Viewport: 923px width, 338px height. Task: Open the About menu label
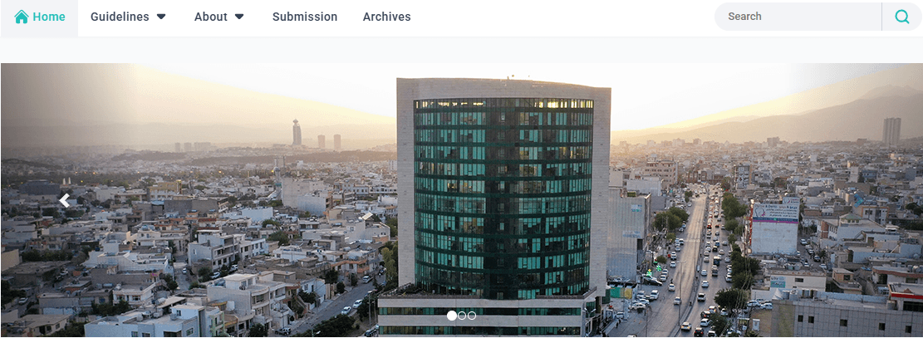point(211,17)
